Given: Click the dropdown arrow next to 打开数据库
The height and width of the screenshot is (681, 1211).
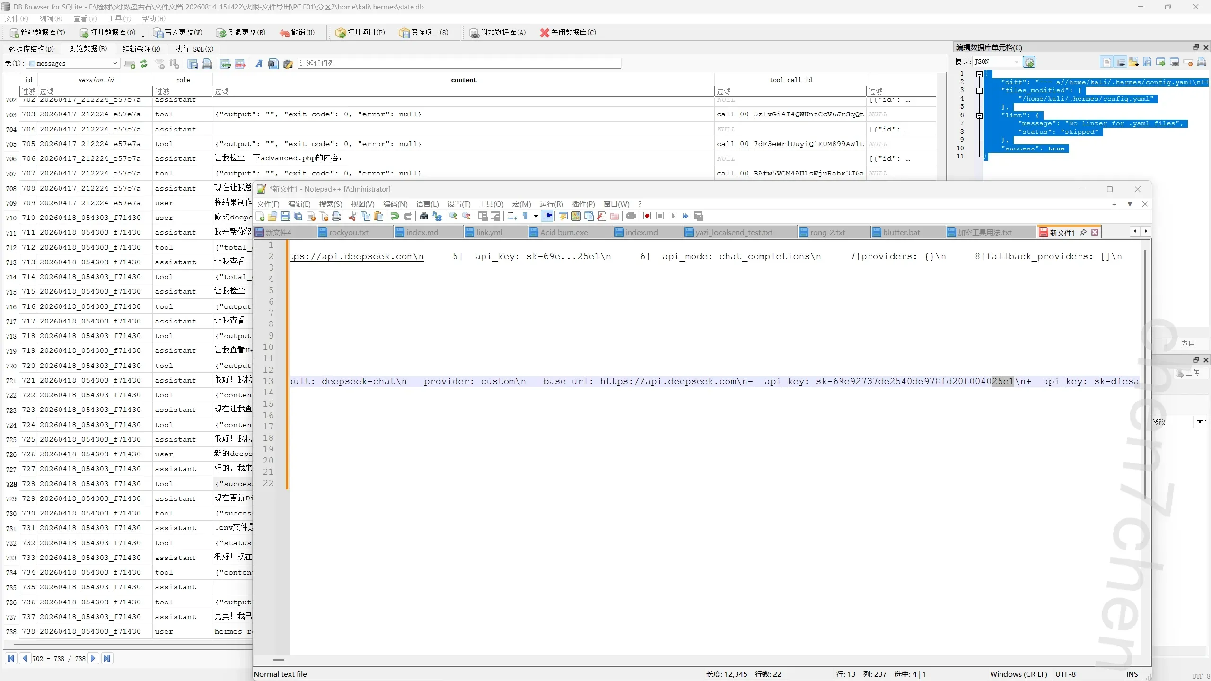Looking at the screenshot, I should click(142, 36).
